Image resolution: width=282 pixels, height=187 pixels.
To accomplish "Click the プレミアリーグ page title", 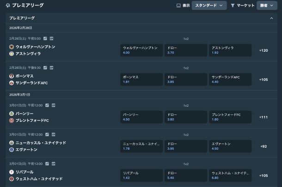I will (x=28, y=6).
